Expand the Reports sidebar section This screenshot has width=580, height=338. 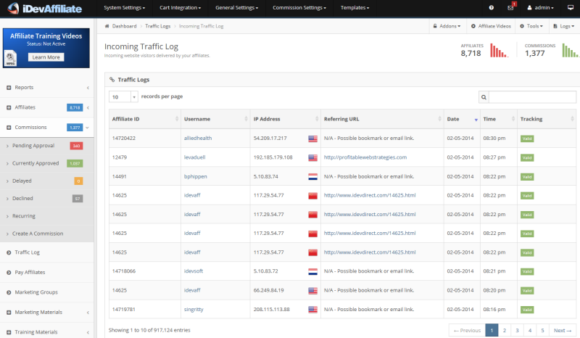coord(88,88)
